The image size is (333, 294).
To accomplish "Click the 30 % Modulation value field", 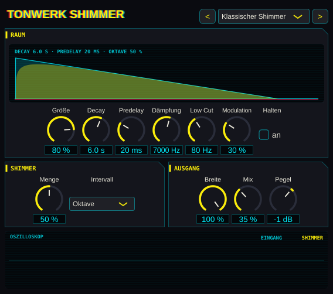I will 237,150.
